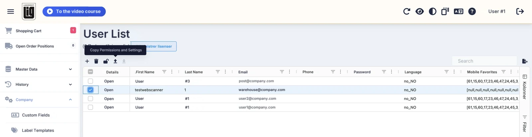Open Password column options menu
Screen dimensions: 532x137
point(392,72)
